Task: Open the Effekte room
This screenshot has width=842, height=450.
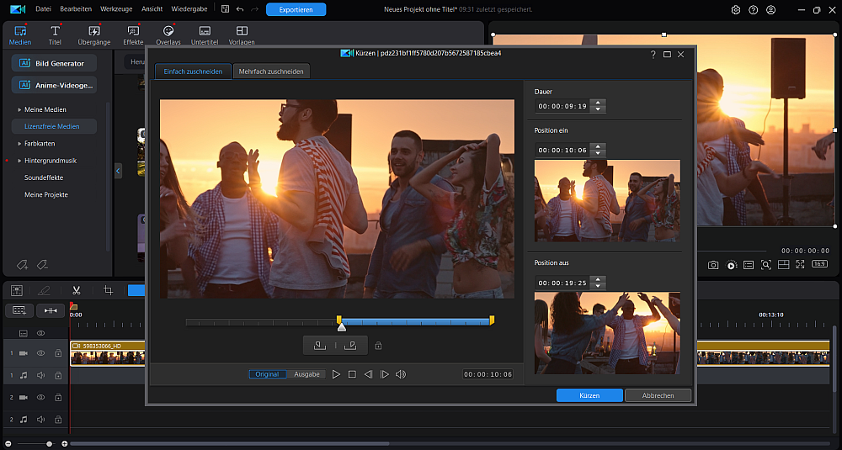Action: coord(133,35)
